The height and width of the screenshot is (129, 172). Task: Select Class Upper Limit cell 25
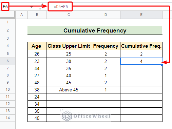[x=69, y=54]
